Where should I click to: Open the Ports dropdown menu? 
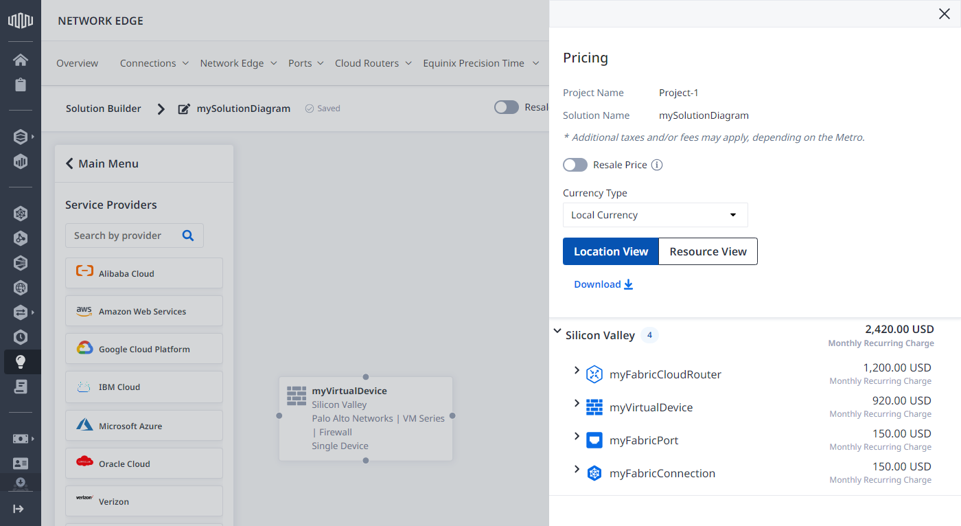coord(306,63)
